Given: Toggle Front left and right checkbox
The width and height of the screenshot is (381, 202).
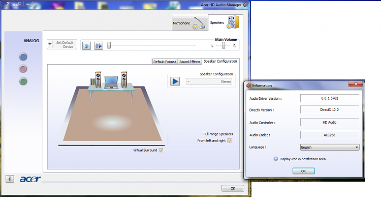Looking at the screenshot, I should point(230,140).
